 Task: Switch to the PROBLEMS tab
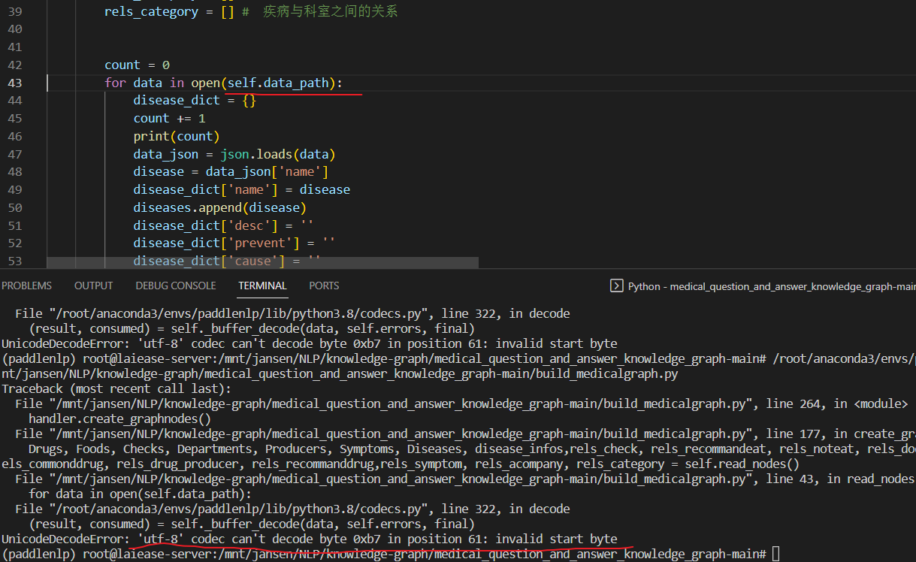click(26, 286)
